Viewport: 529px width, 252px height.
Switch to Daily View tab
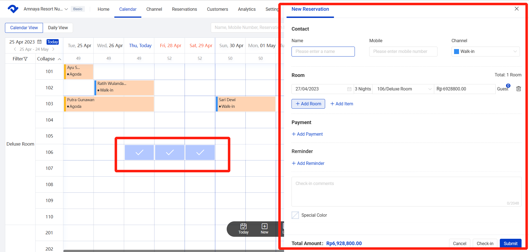click(58, 28)
